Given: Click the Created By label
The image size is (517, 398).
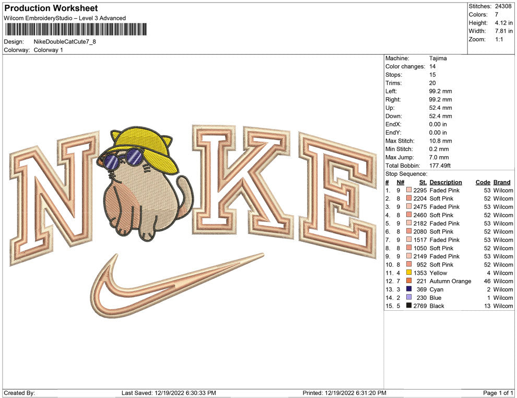Looking at the screenshot, I should coord(19,393).
